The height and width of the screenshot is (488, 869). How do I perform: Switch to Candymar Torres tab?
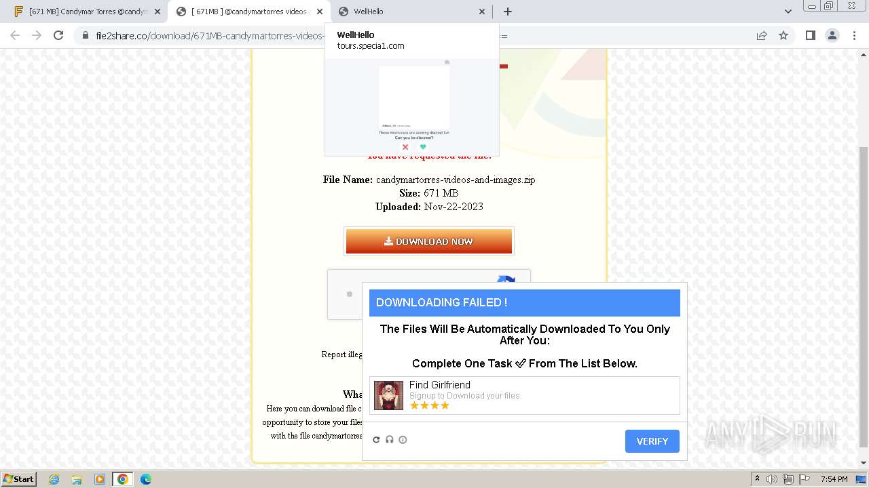point(87,12)
